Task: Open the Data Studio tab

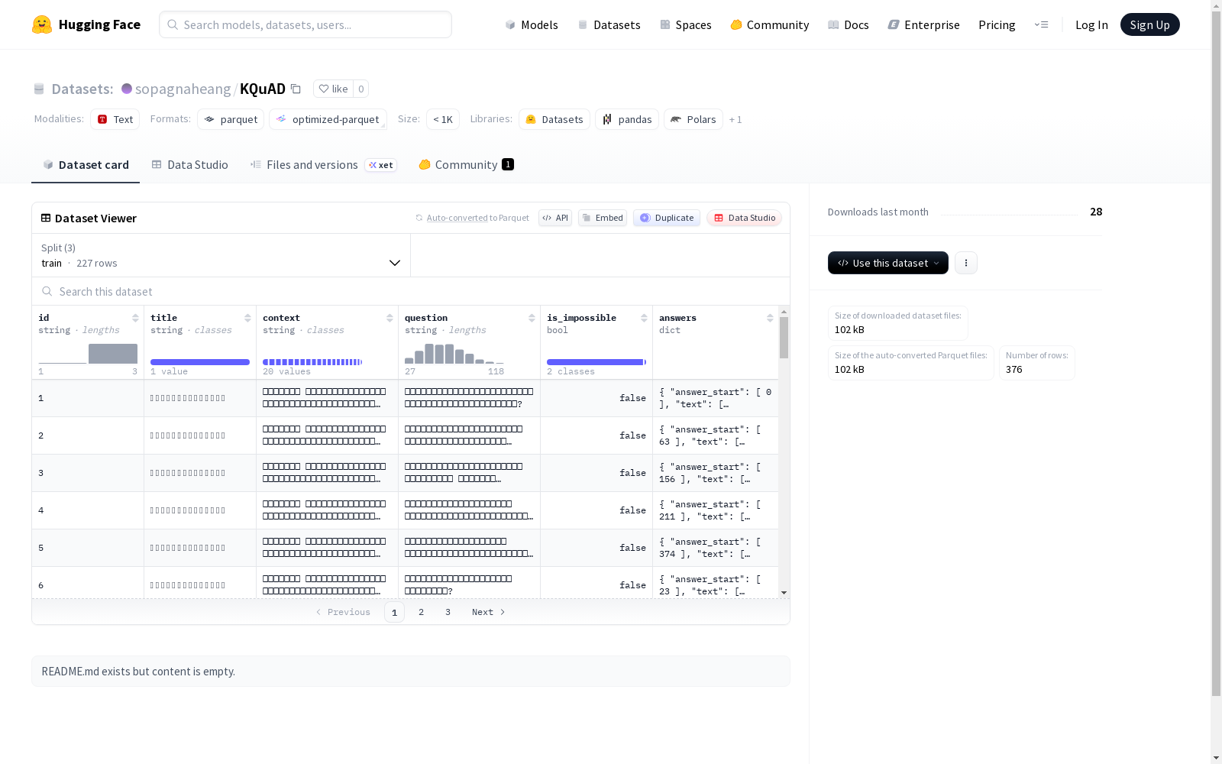Action: [x=189, y=165]
